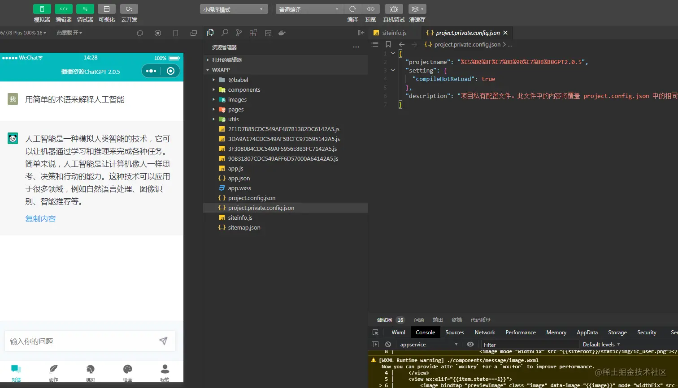The width and height of the screenshot is (678, 388).
Task: Open the Search magnifier icon in editor sidebar
Action: point(225,33)
